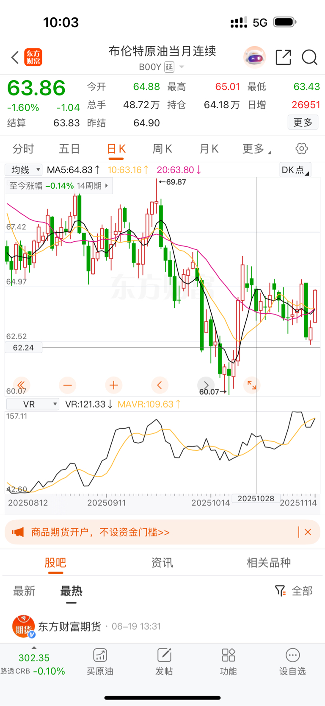Tap the 20251028 crosshair date marker
This screenshot has height=706, width=325.
tap(256, 498)
